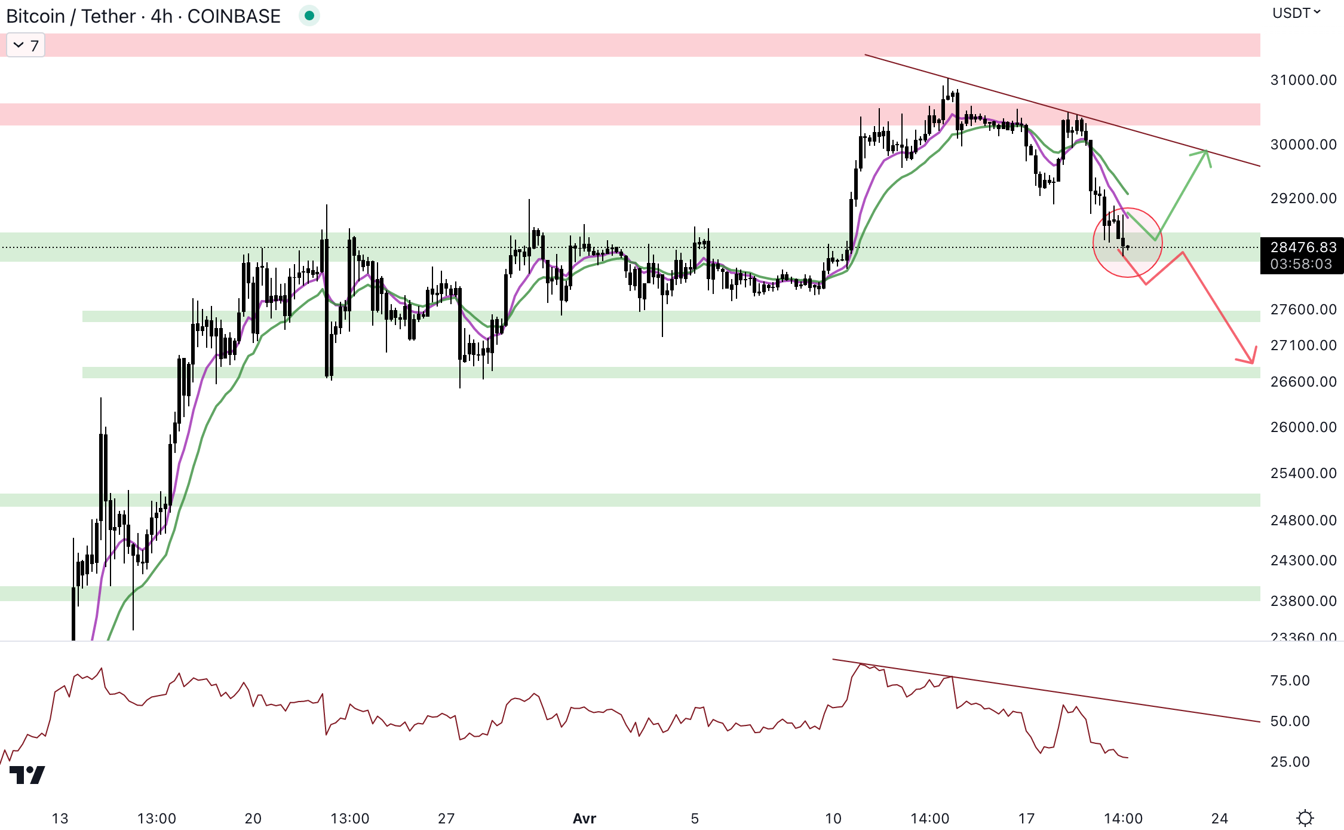
Task: Expand the collapsed indicator legend showing 7
Action: (x=26, y=45)
